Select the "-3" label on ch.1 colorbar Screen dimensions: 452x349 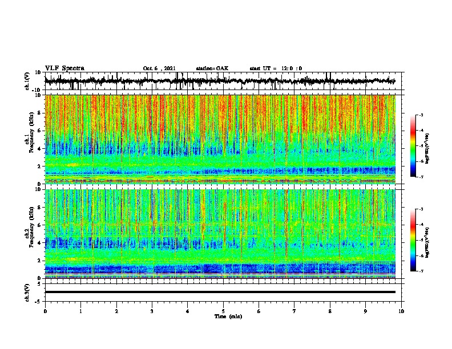pos(421,115)
